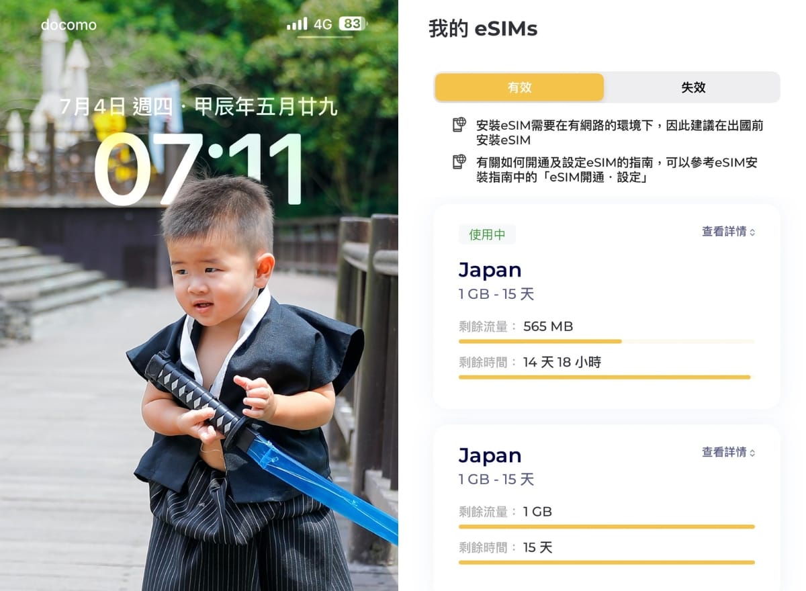Image resolution: width=806 pixels, height=591 pixels.
Task: Switch to the 失效 tab
Action: 693,87
